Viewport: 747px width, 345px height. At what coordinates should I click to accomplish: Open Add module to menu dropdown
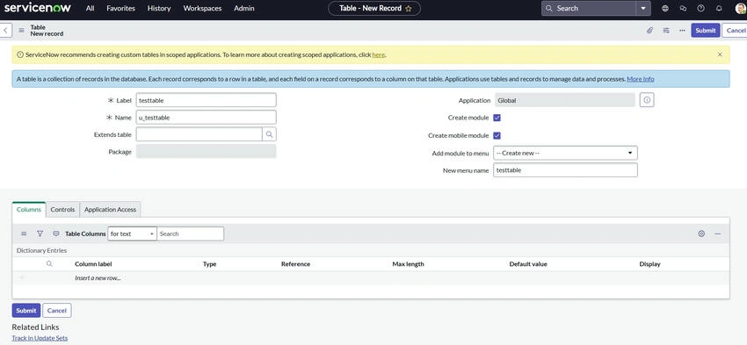pyautogui.click(x=565, y=153)
